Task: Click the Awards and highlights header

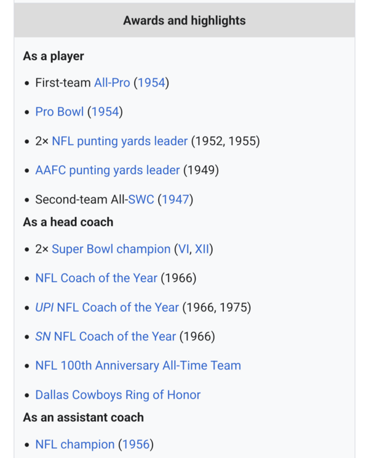Action: click(x=184, y=20)
